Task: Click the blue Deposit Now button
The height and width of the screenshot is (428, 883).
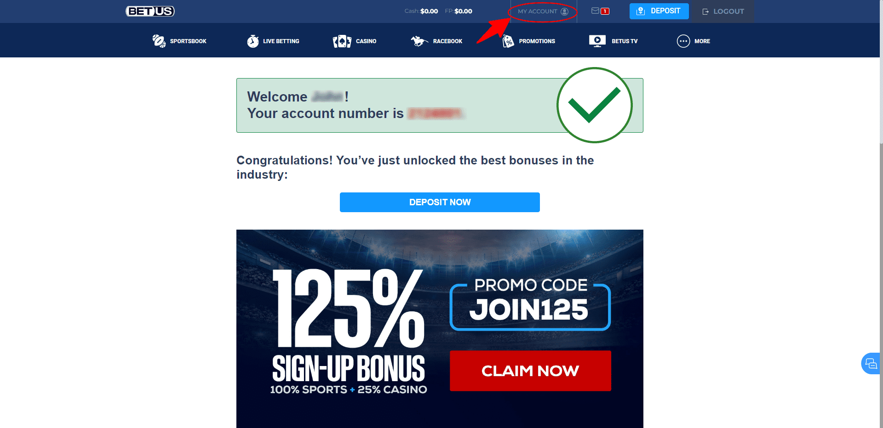Action: click(440, 202)
